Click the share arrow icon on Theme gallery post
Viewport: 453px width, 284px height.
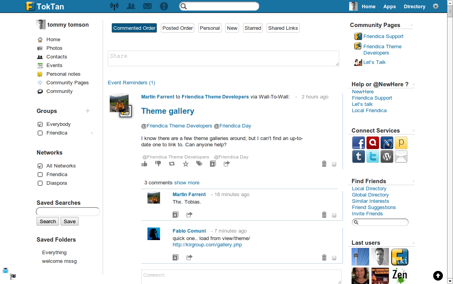coord(226,164)
